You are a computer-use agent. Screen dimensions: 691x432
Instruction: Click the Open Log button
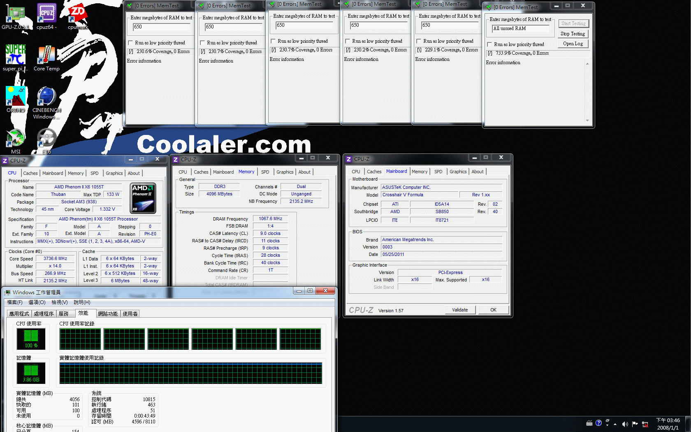tap(573, 44)
